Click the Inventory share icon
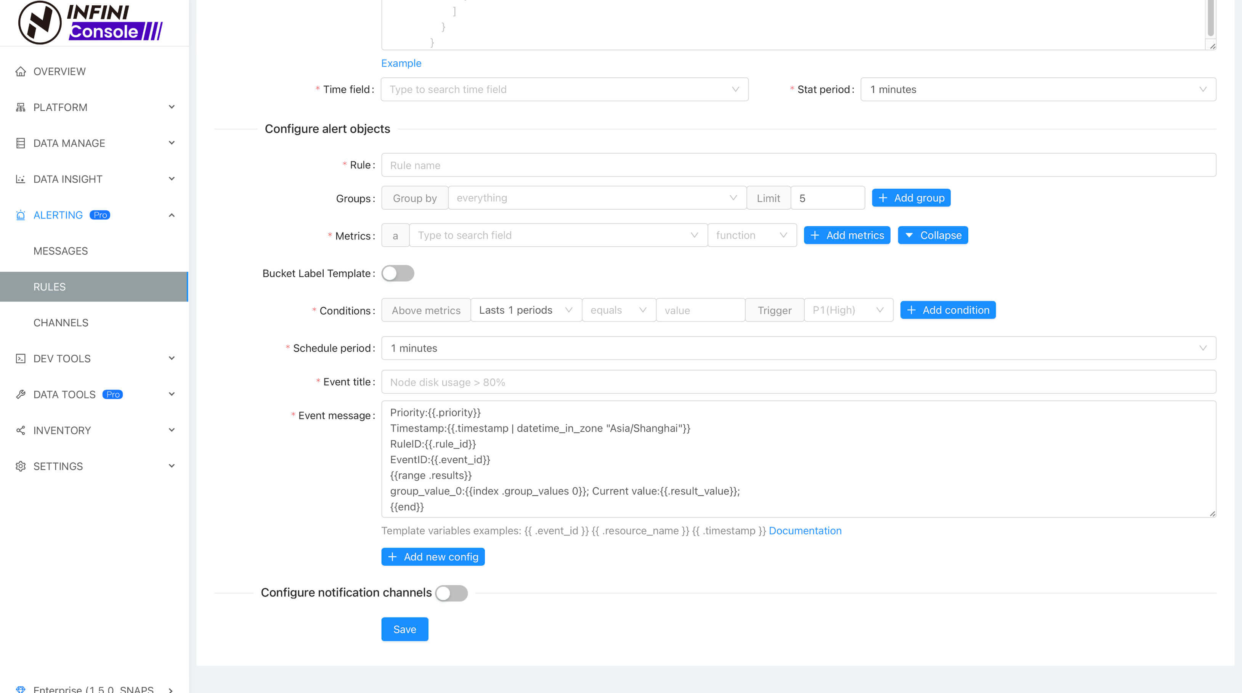The image size is (1242, 693). point(20,430)
